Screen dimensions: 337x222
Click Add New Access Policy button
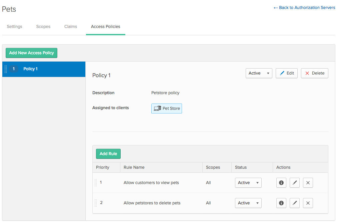(31, 53)
